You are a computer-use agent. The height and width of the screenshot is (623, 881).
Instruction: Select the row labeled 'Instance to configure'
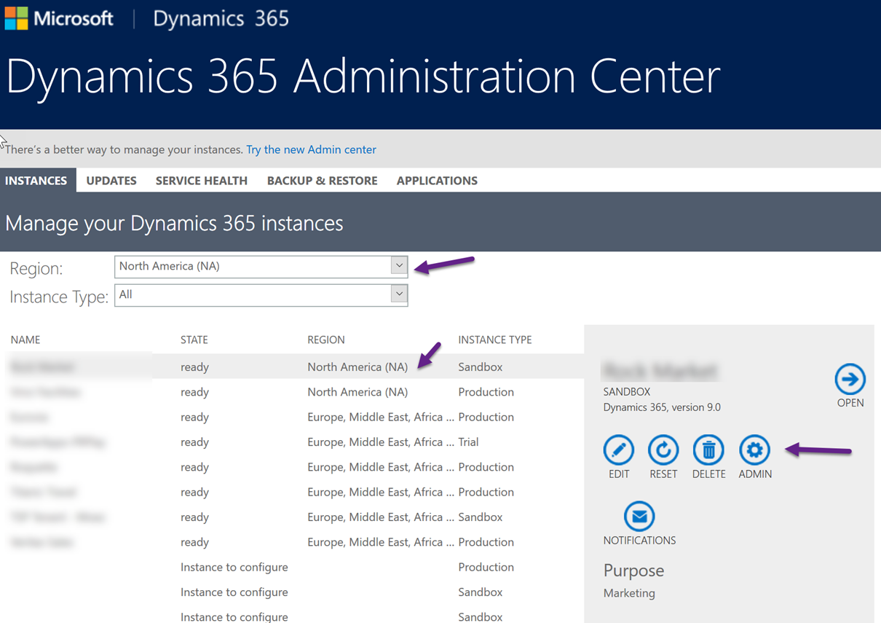click(x=234, y=567)
